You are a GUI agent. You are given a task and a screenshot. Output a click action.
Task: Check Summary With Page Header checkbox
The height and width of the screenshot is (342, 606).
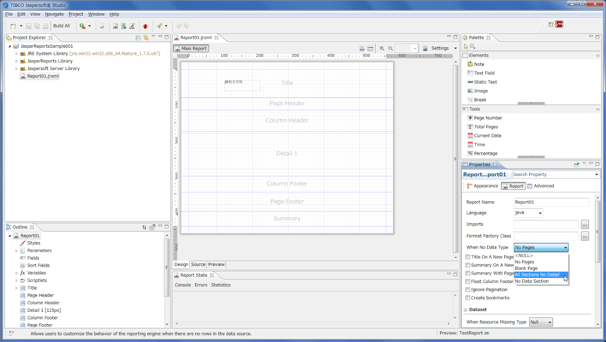[x=468, y=274]
